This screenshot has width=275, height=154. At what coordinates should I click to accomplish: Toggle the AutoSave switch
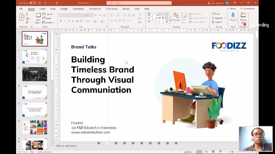[x=32, y=3]
